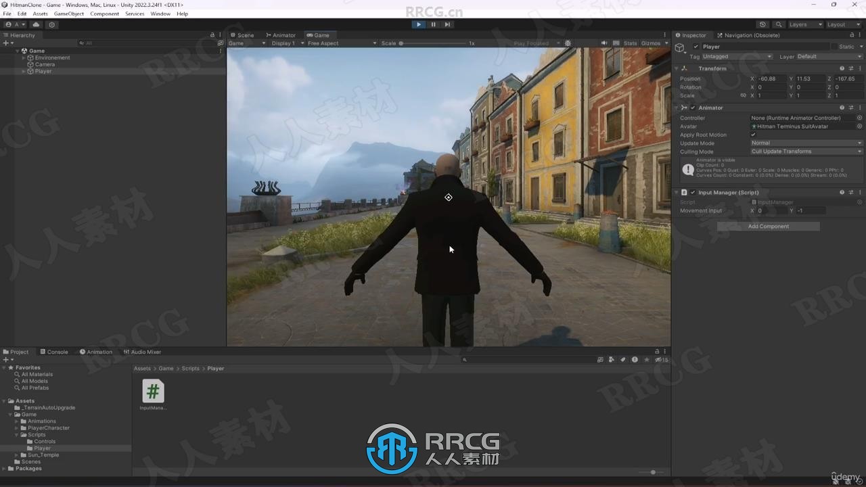This screenshot has height=487, width=866.
Task: Switch to the Console tab
Action: point(53,352)
